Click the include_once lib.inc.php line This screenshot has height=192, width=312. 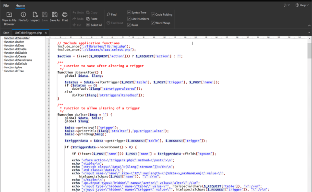tap(94, 47)
